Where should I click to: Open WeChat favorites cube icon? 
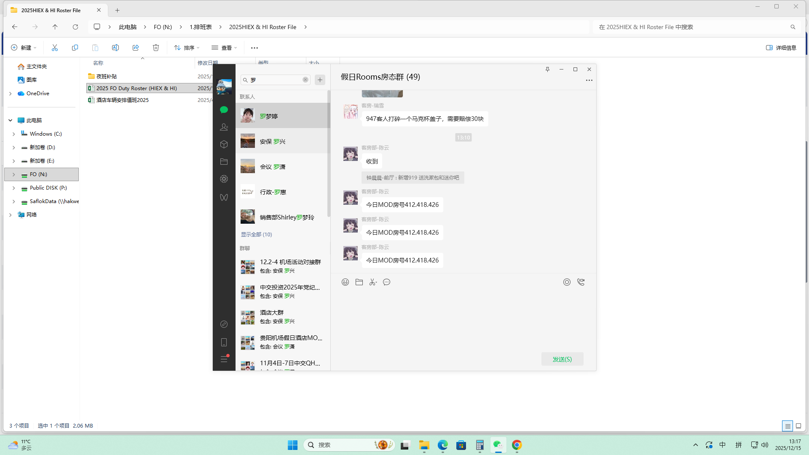[224, 145]
